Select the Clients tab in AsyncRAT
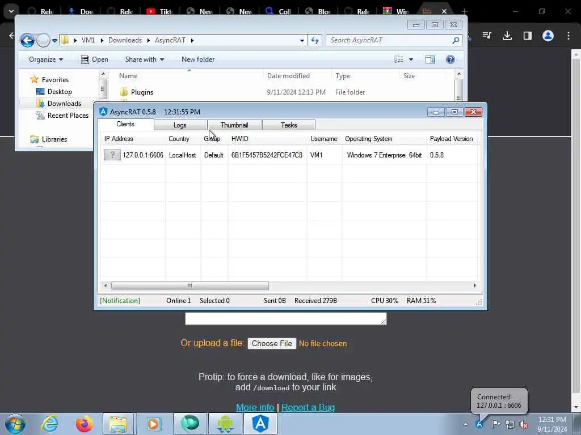Image resolution: width=581 pixels, height=435 pixels. pyautogui.click(x=125, y=124)
